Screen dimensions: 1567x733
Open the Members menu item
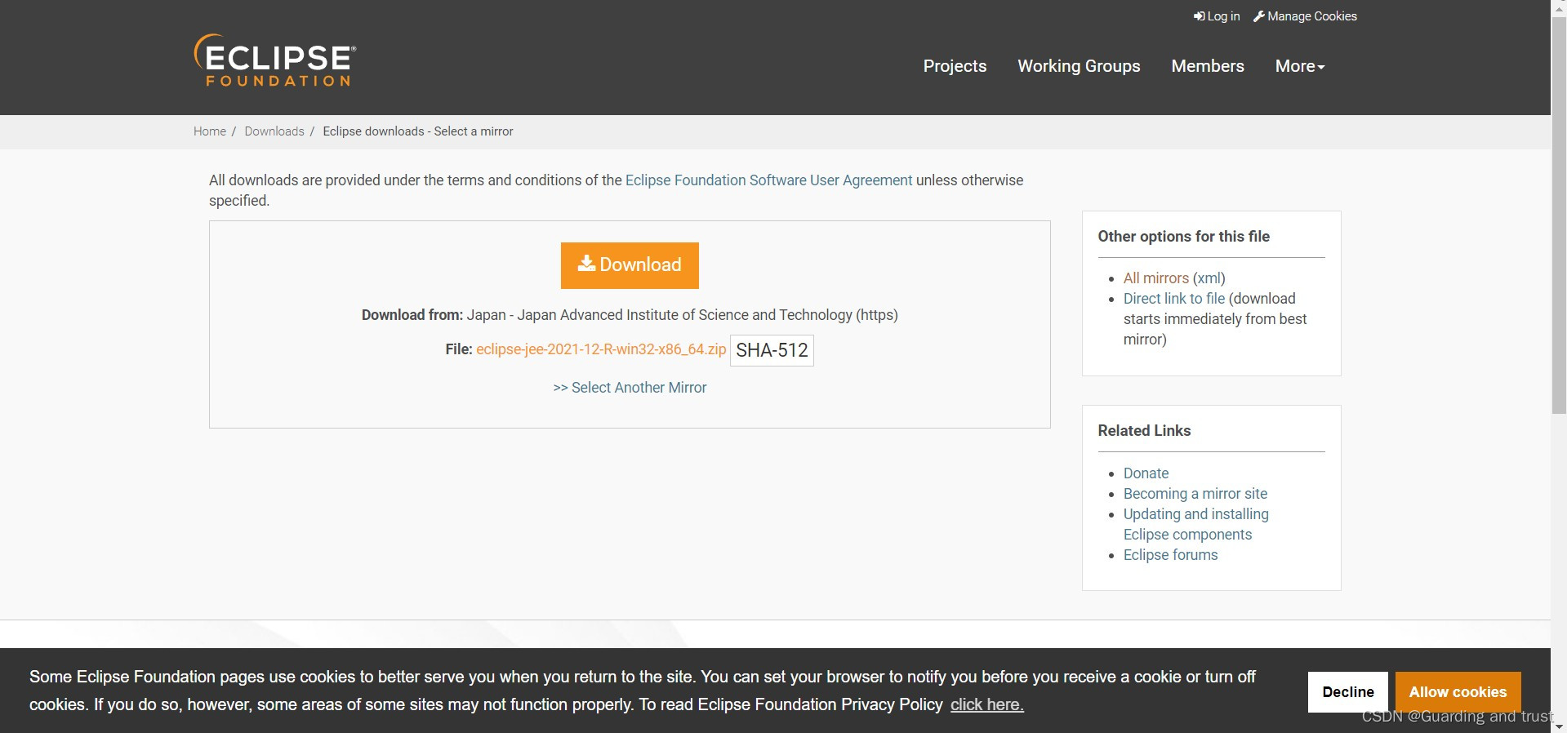tap(1208, 66)
